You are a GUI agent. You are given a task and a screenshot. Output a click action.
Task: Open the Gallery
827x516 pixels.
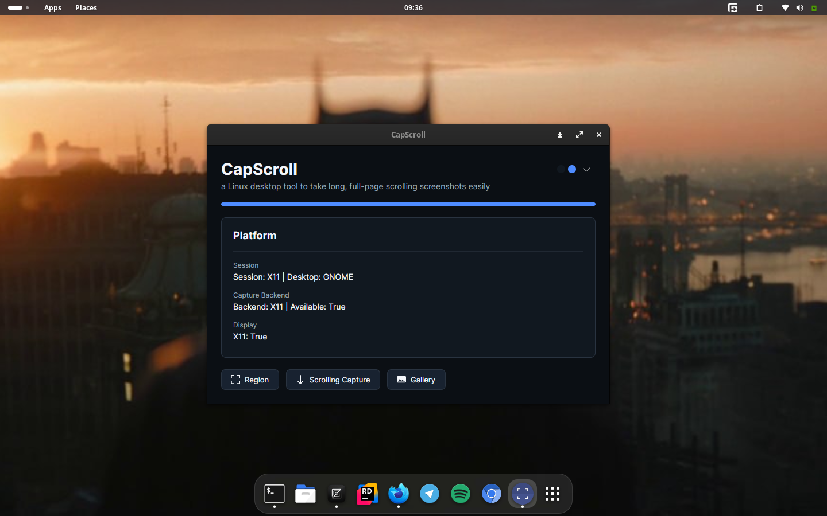416,380
